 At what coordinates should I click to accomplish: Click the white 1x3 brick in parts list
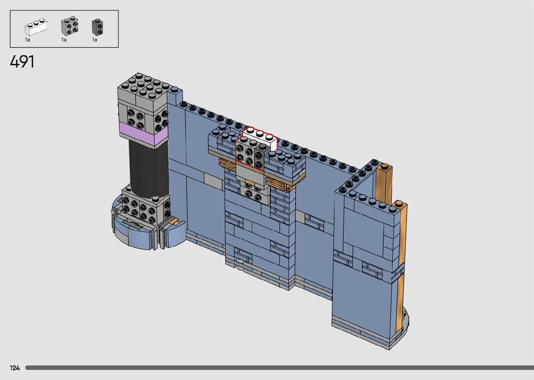click(x=36, y=28)
